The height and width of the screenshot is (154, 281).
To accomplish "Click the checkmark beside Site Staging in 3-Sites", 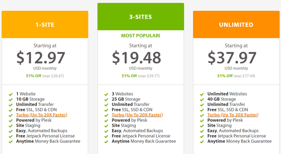I will [x=106, y=126].
